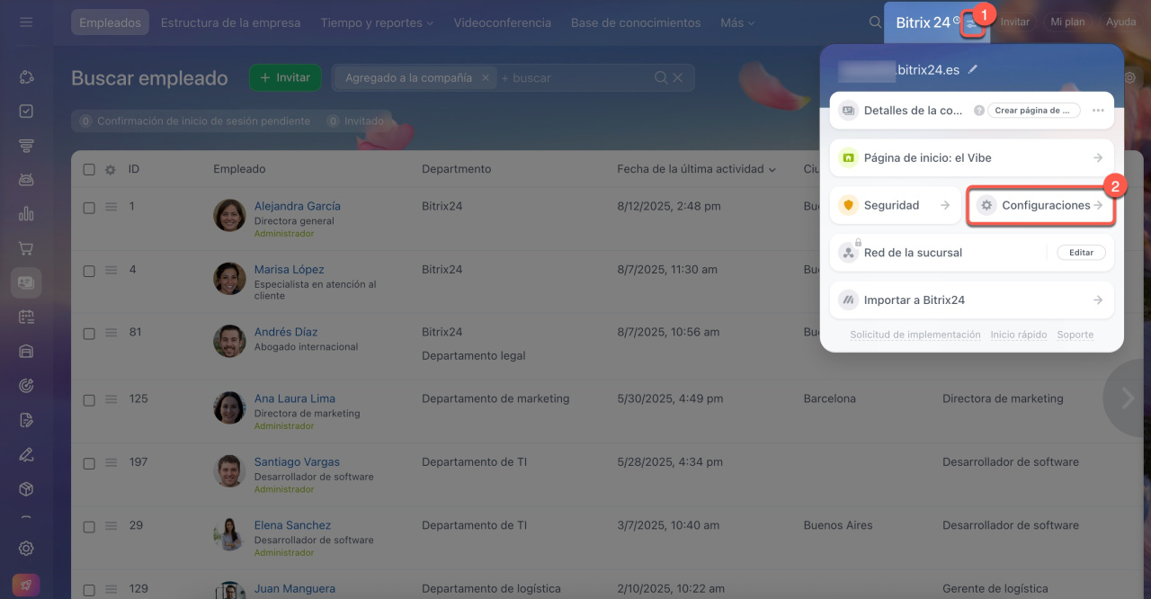
Task: Switch to the Empleados tab
Action: (x=110, y=22)
